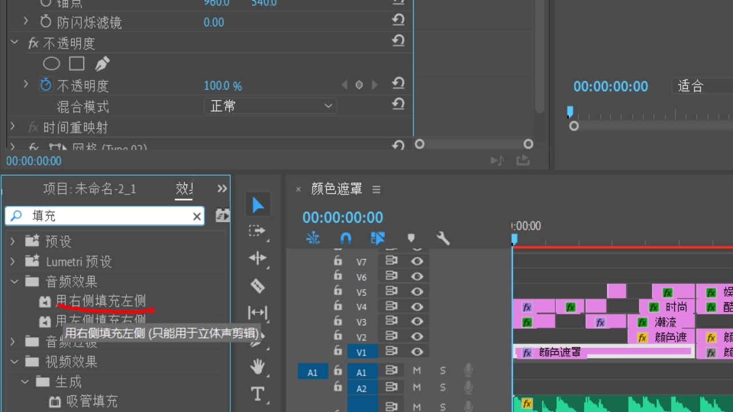Add a marker in the timeline
This screenshot has height=412, width=733.
(x=411, y=238)
